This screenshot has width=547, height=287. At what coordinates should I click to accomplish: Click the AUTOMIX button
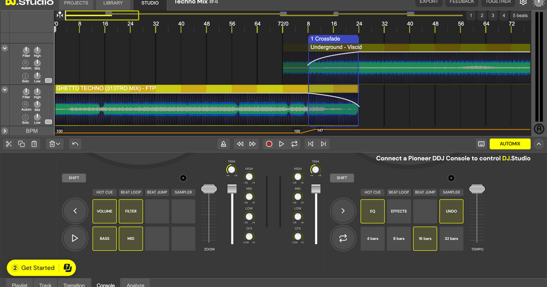[x=510, y=143]
